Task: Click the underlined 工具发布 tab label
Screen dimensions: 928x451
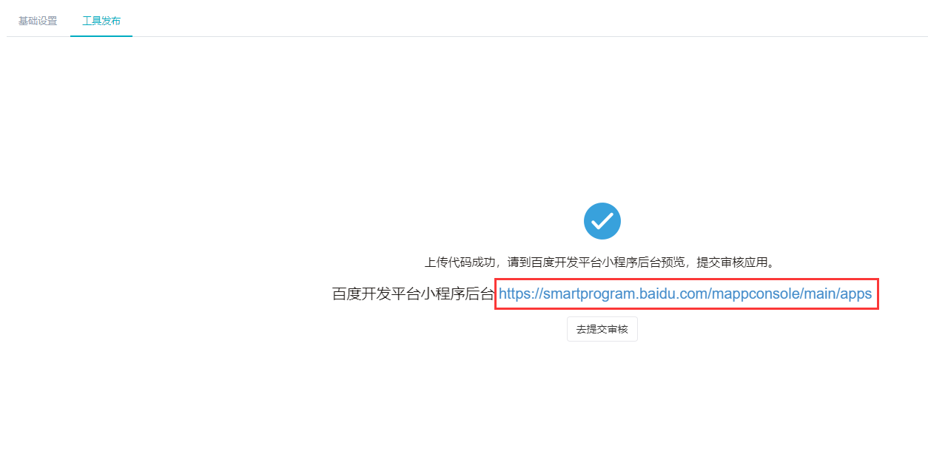Action: click(101, 21)
